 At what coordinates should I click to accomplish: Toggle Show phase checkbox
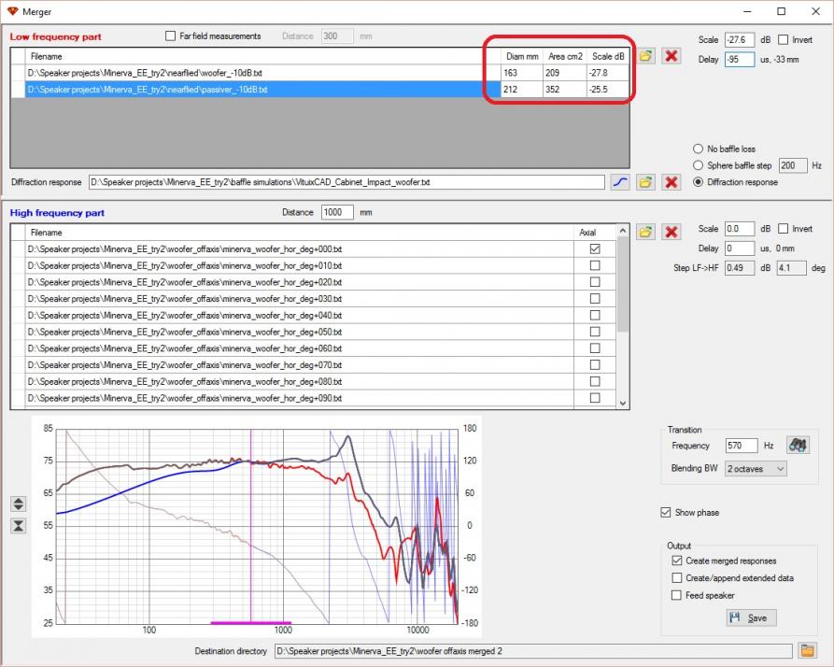[x=665, y=512]
